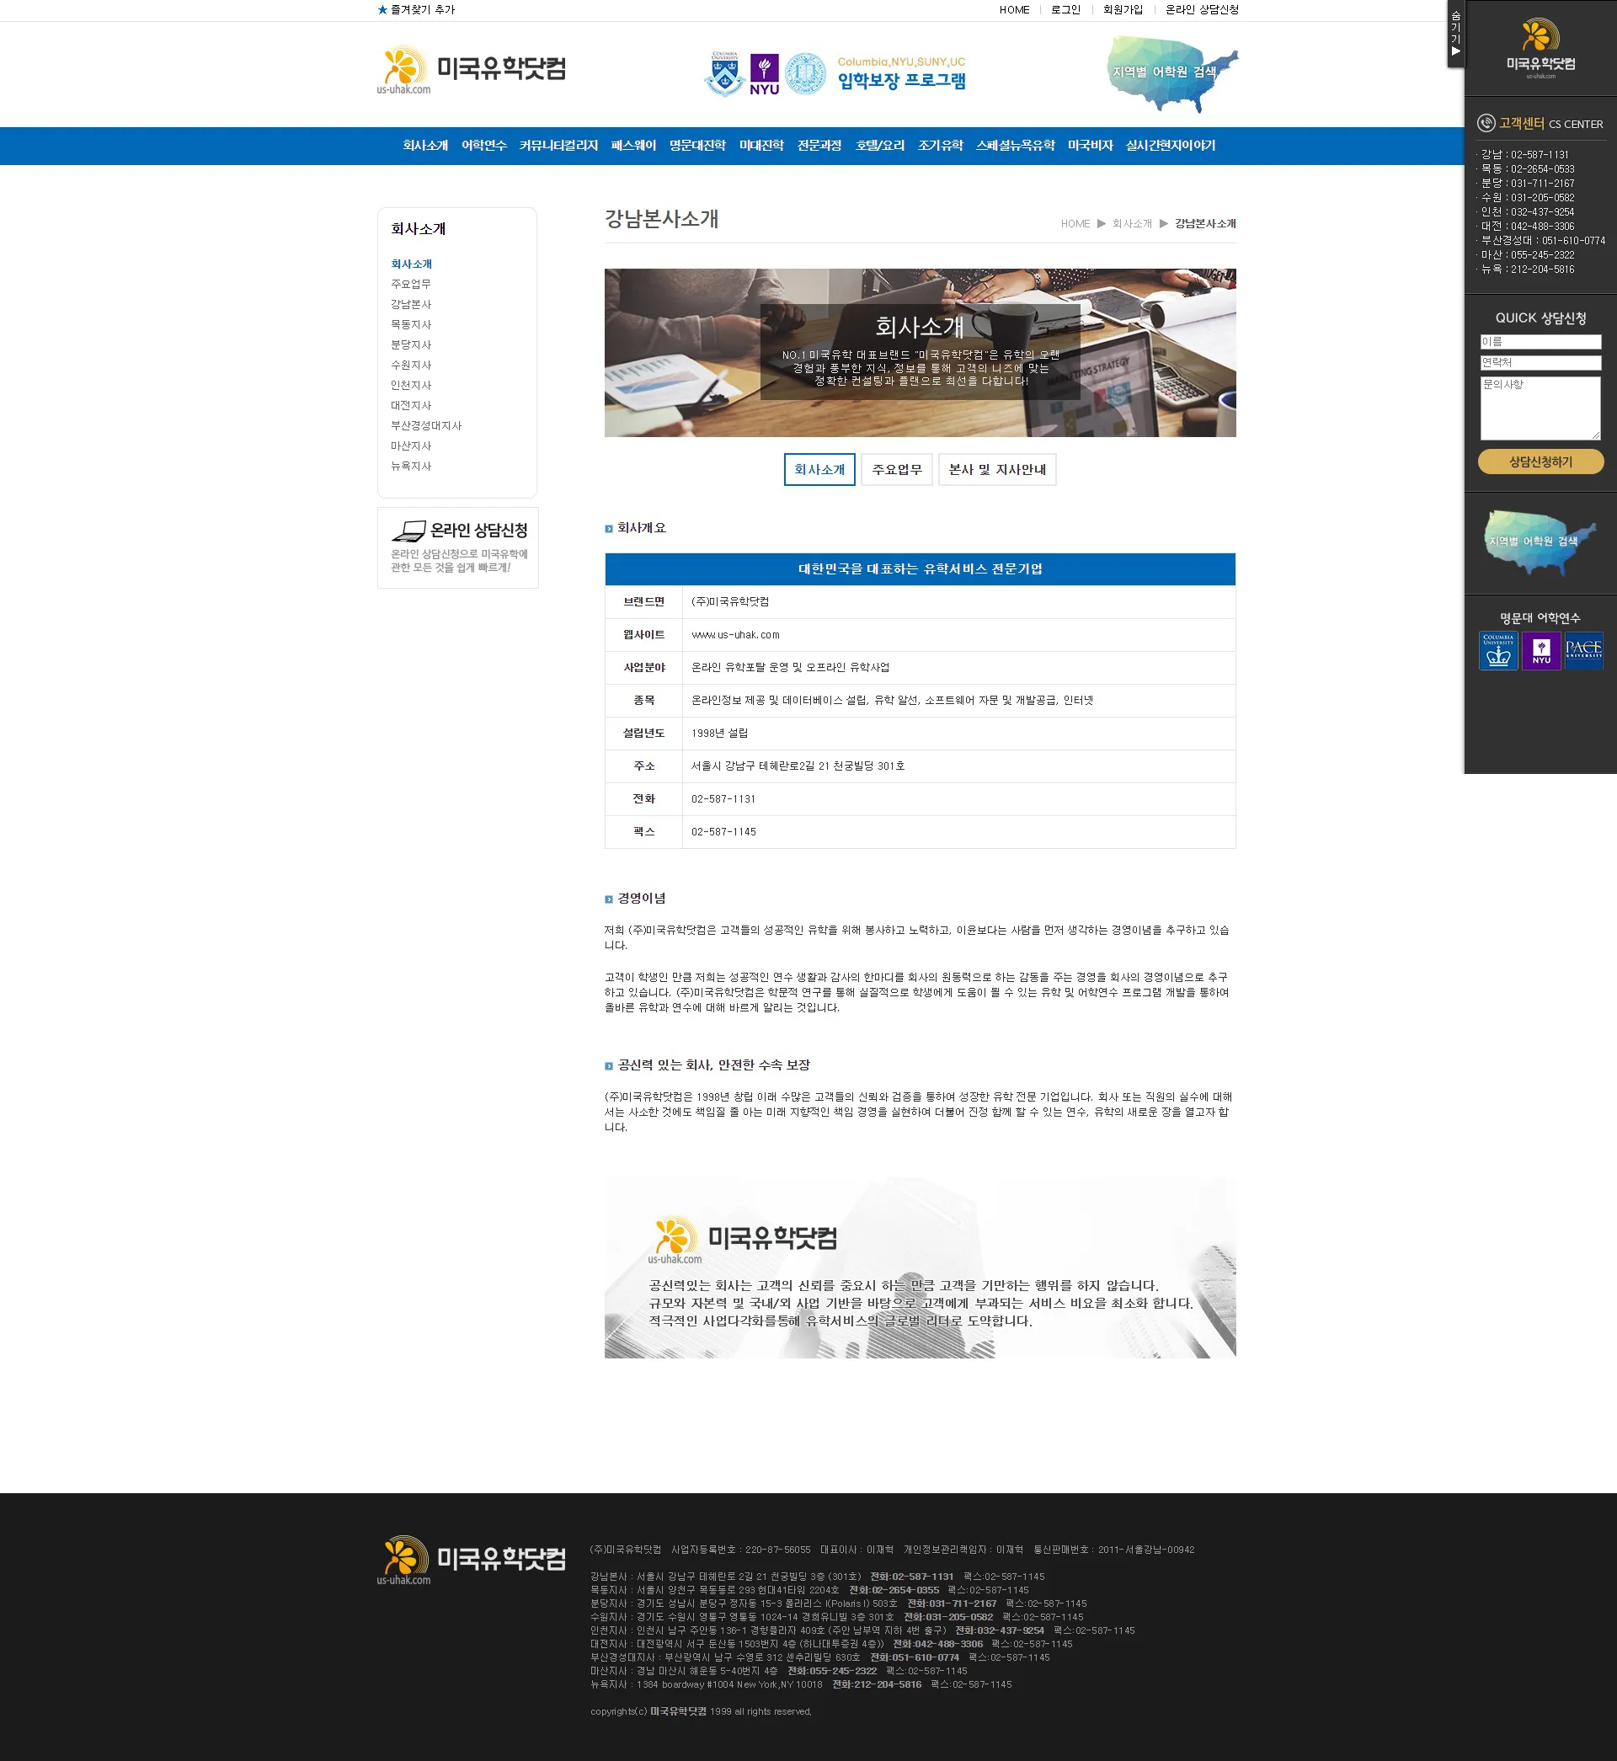This screenshot has width=1617, height=1761.
Task: Open 목동지사 in left sidebar
Action: [410, 324]
